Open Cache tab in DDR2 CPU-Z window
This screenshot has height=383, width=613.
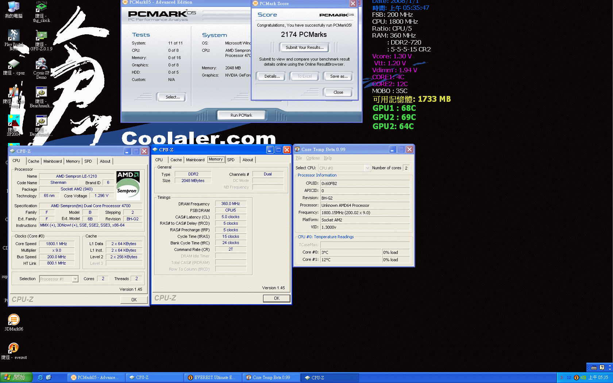click(x=176, y=160)
